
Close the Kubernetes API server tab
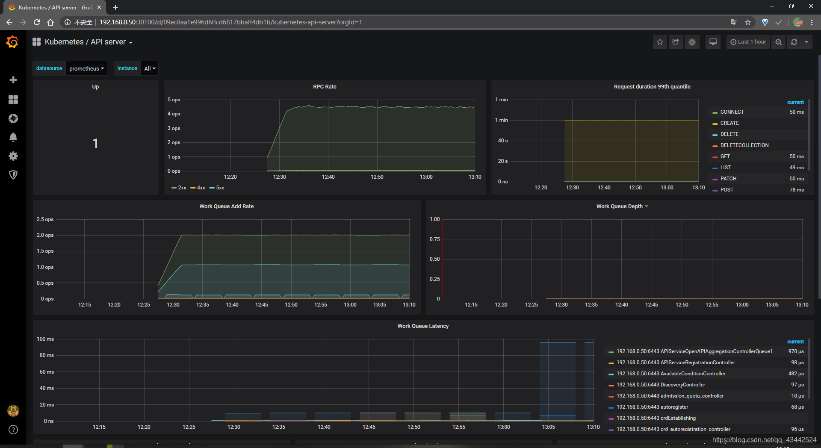point(99,7)
